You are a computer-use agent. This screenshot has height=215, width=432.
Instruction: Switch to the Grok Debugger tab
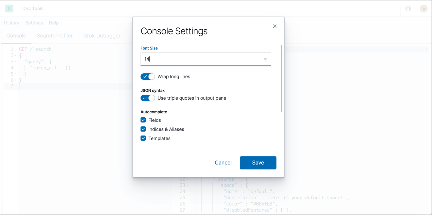click(102, 36)
